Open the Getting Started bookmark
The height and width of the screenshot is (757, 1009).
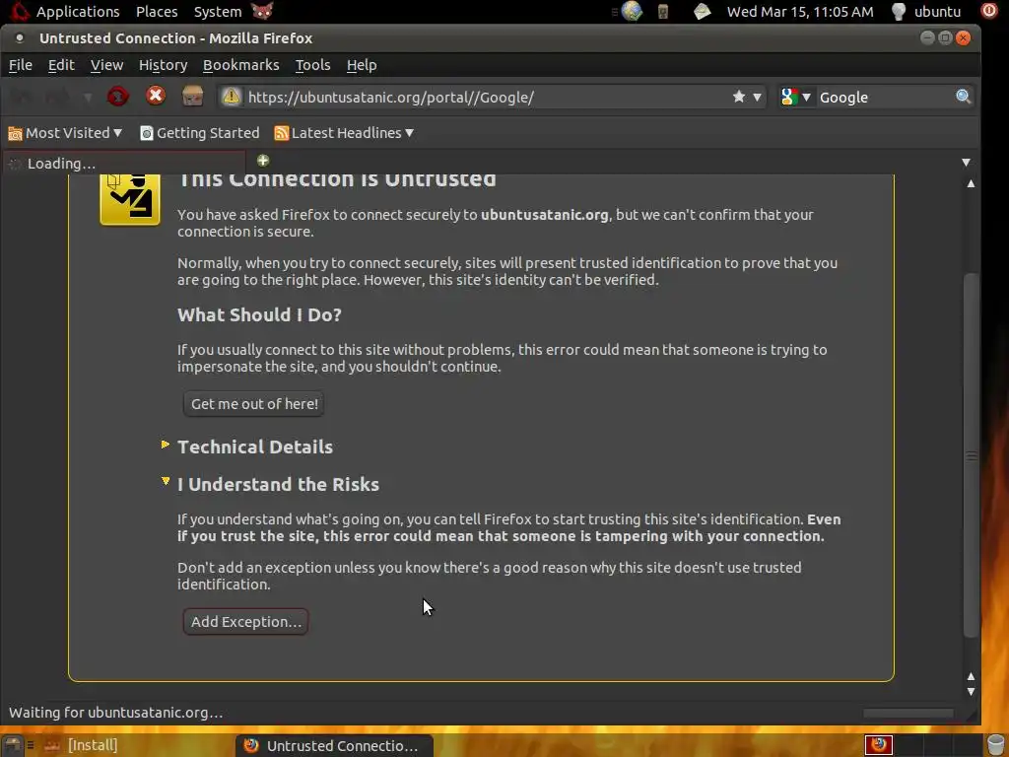200,133
